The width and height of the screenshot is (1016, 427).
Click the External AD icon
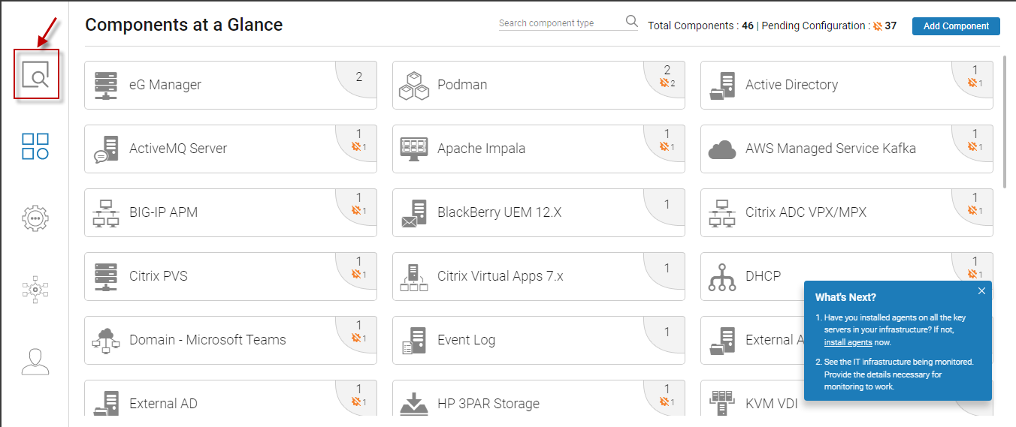click(x=106, y=402)
